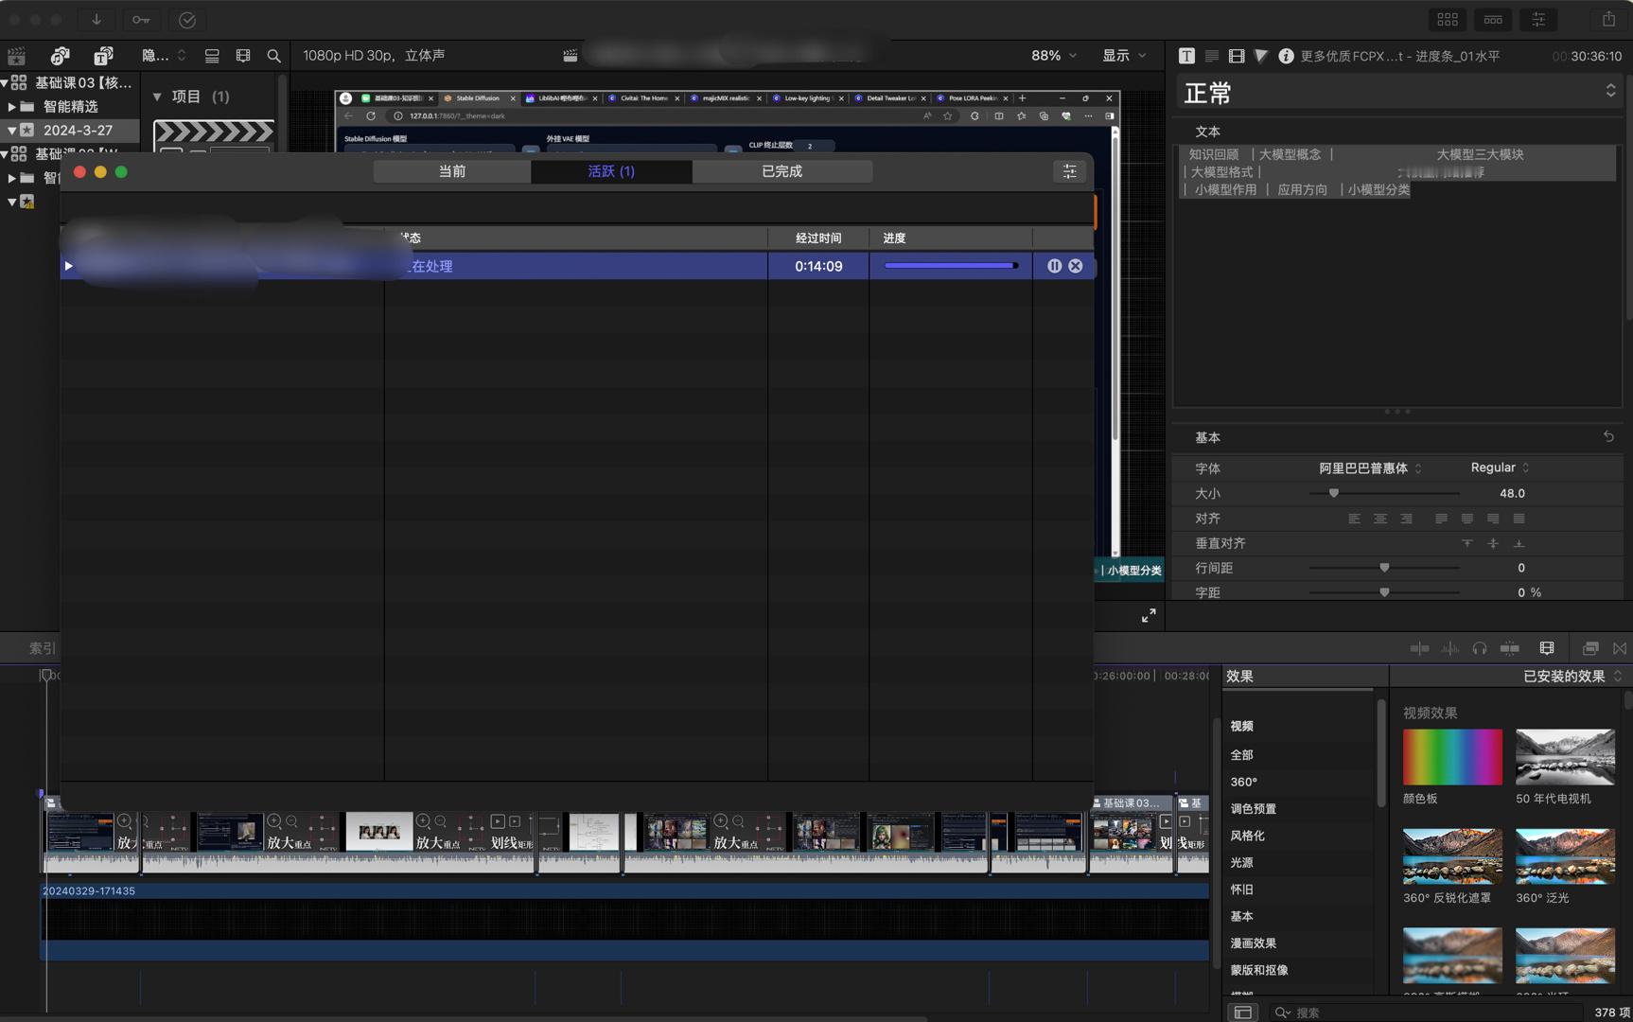
Task: Click the viewer fullscreen expand icon
Action: click(x=1149, y=616)
